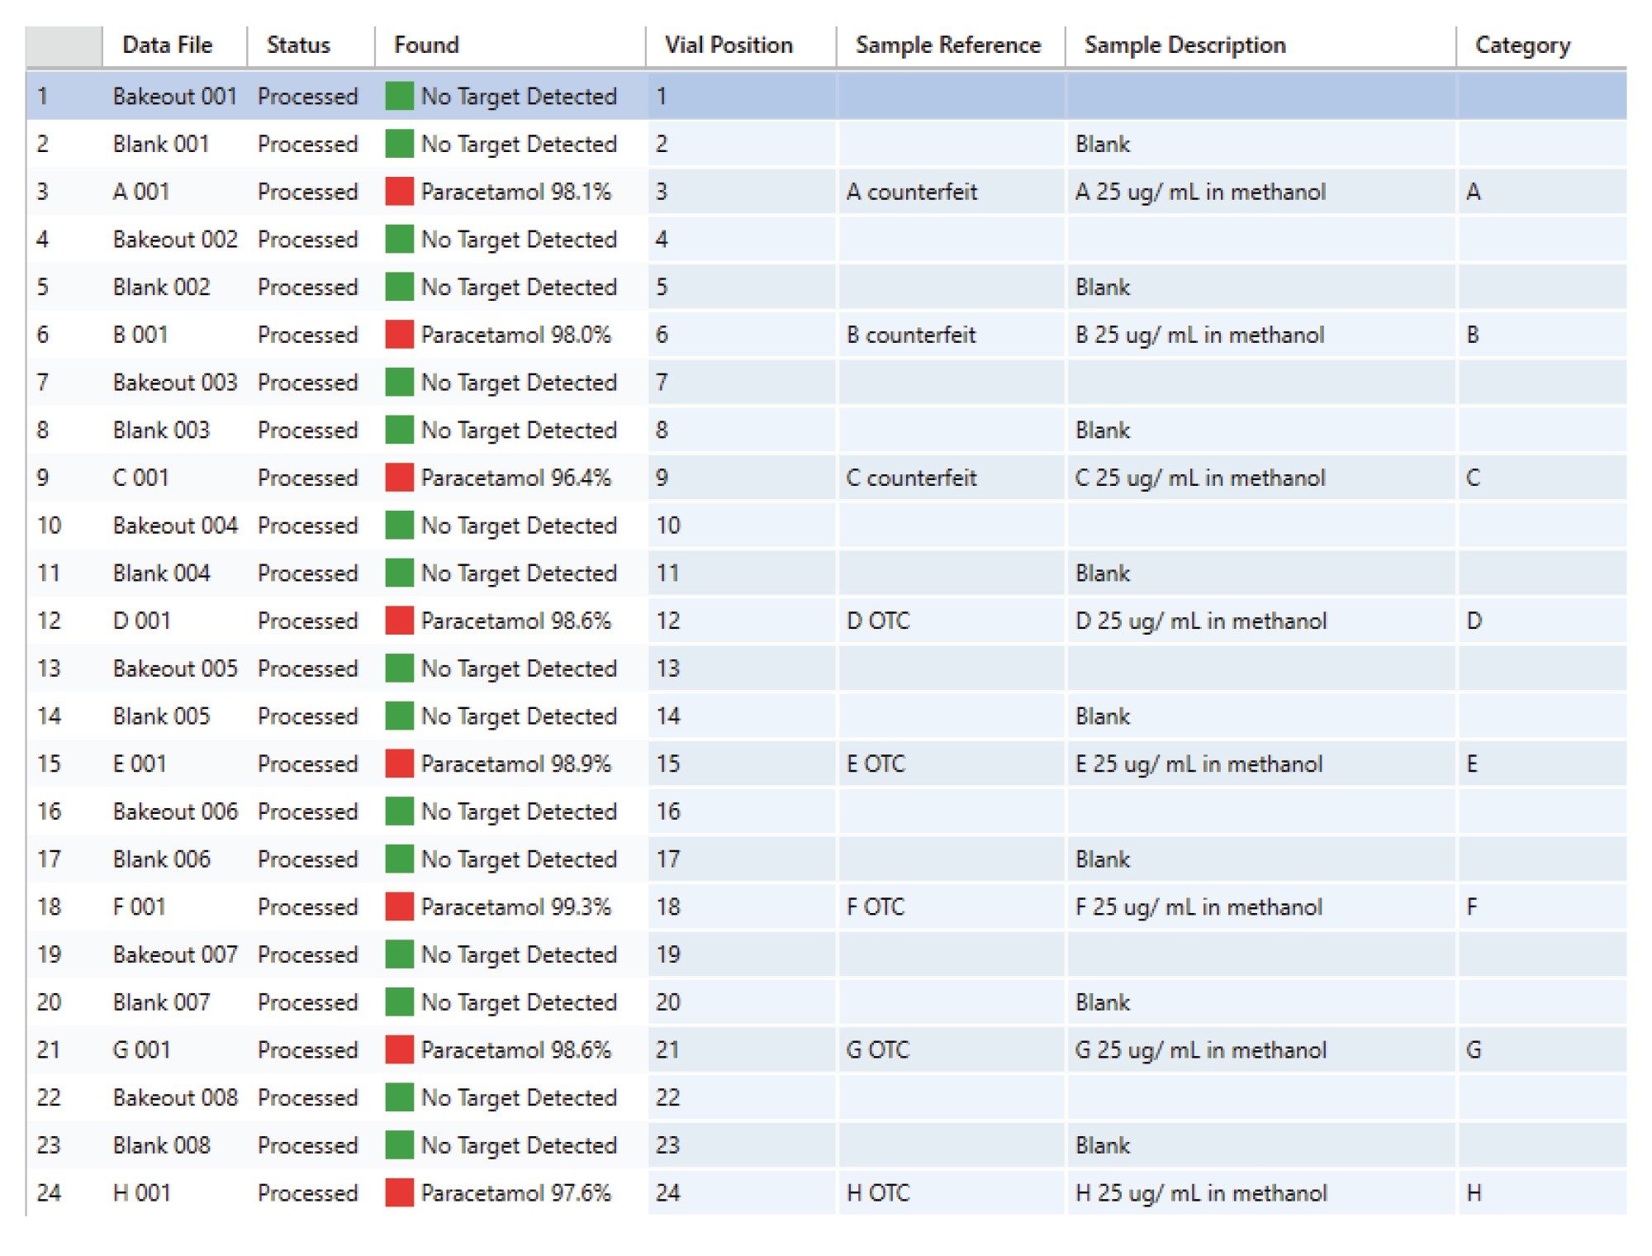Select the C 001 data file cell
1652x1256 pixels.
(x=140, y=478)
